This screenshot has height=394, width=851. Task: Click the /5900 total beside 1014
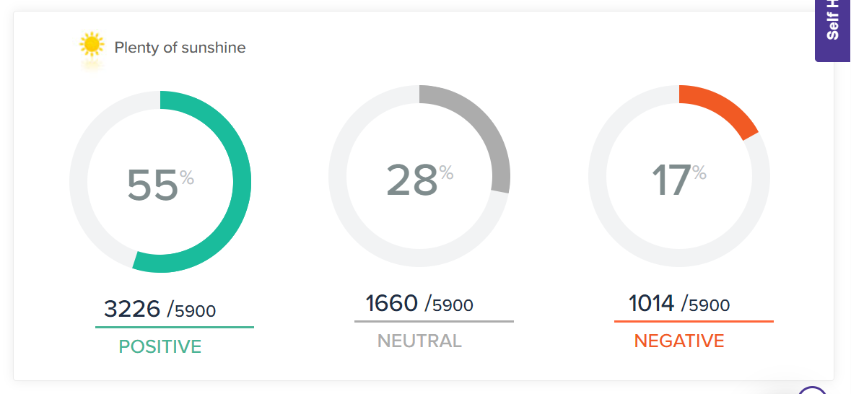point(706,305)
